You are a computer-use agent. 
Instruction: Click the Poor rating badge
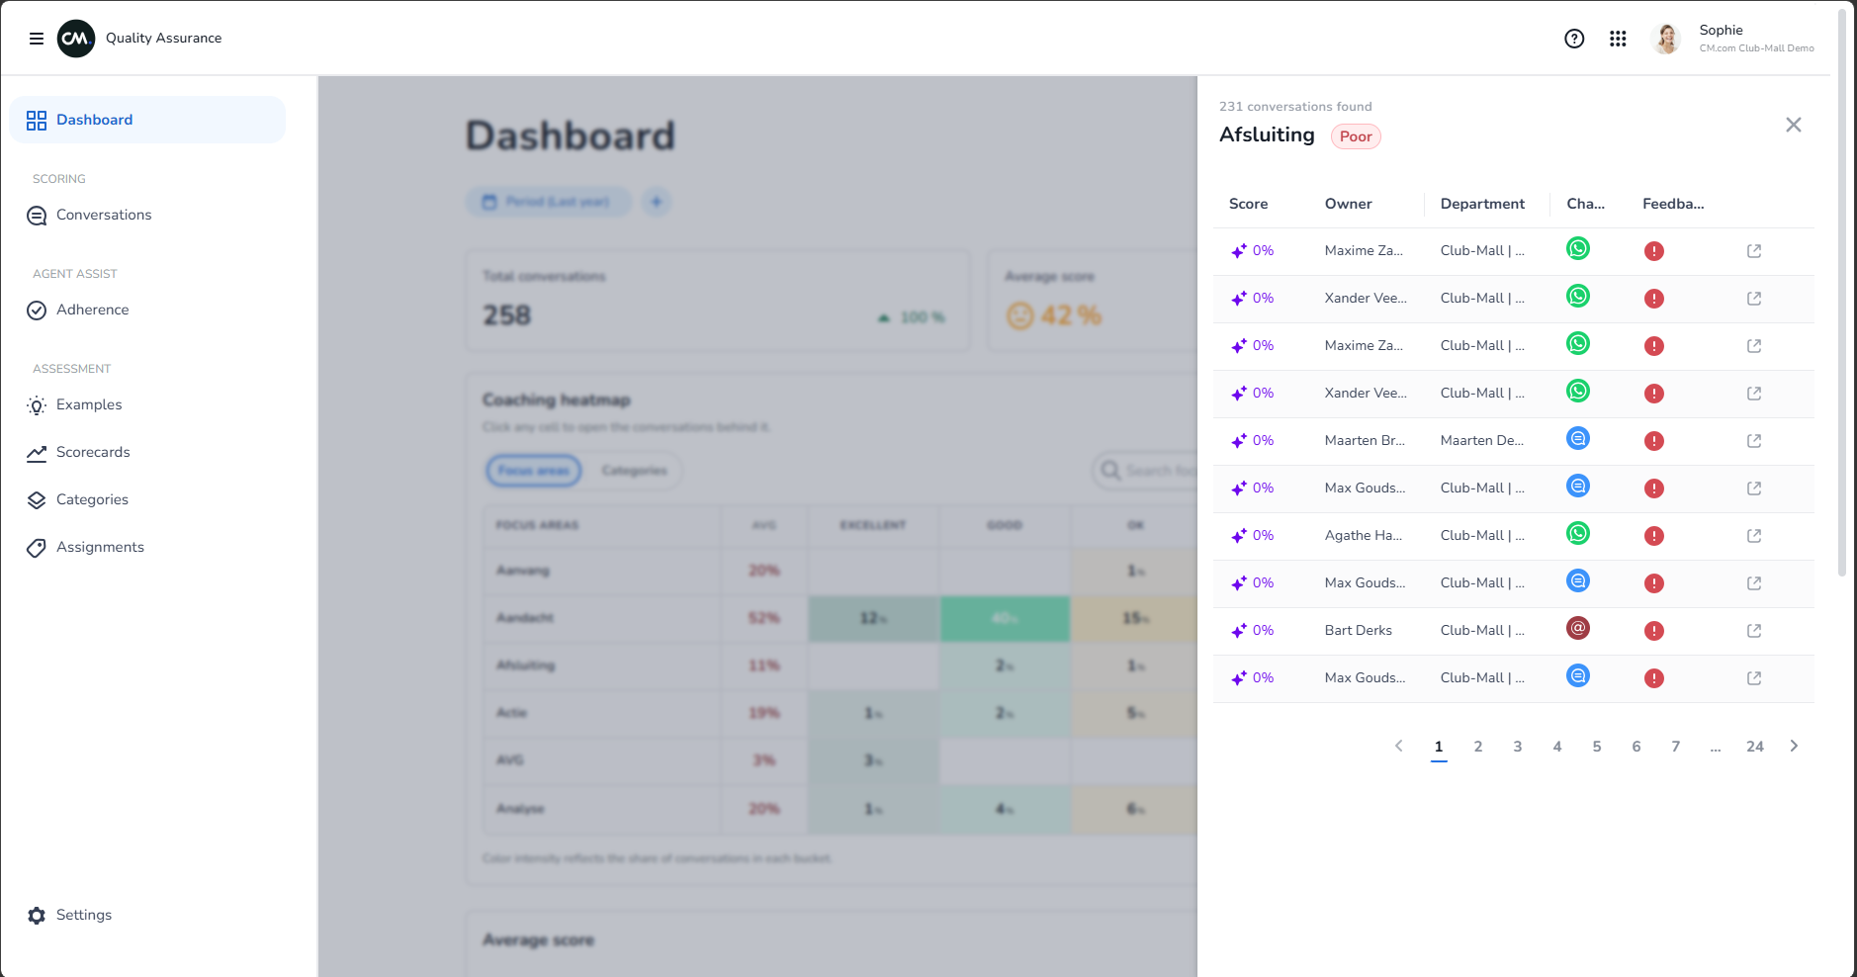(1356, 136)
